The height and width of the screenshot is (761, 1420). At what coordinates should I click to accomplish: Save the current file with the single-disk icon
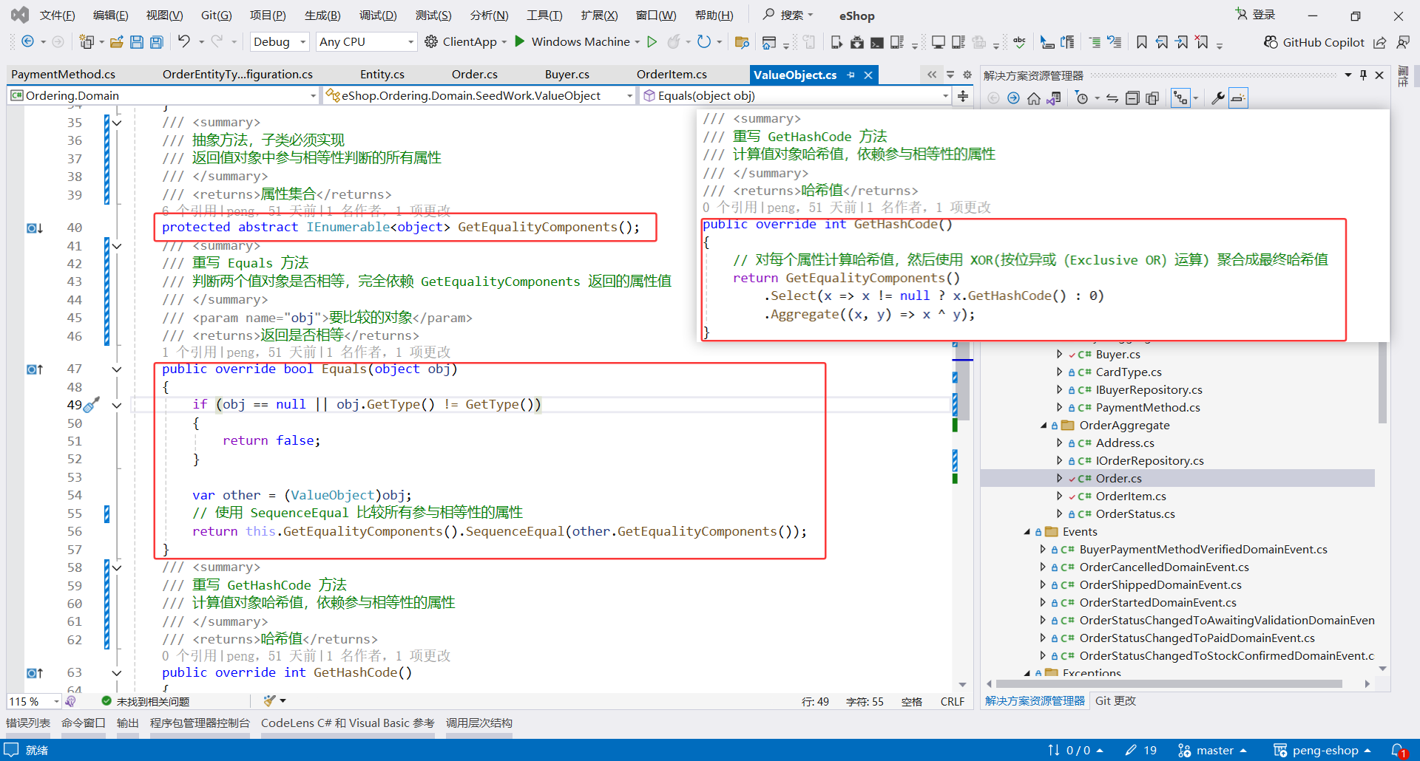(x=137, y=42)
